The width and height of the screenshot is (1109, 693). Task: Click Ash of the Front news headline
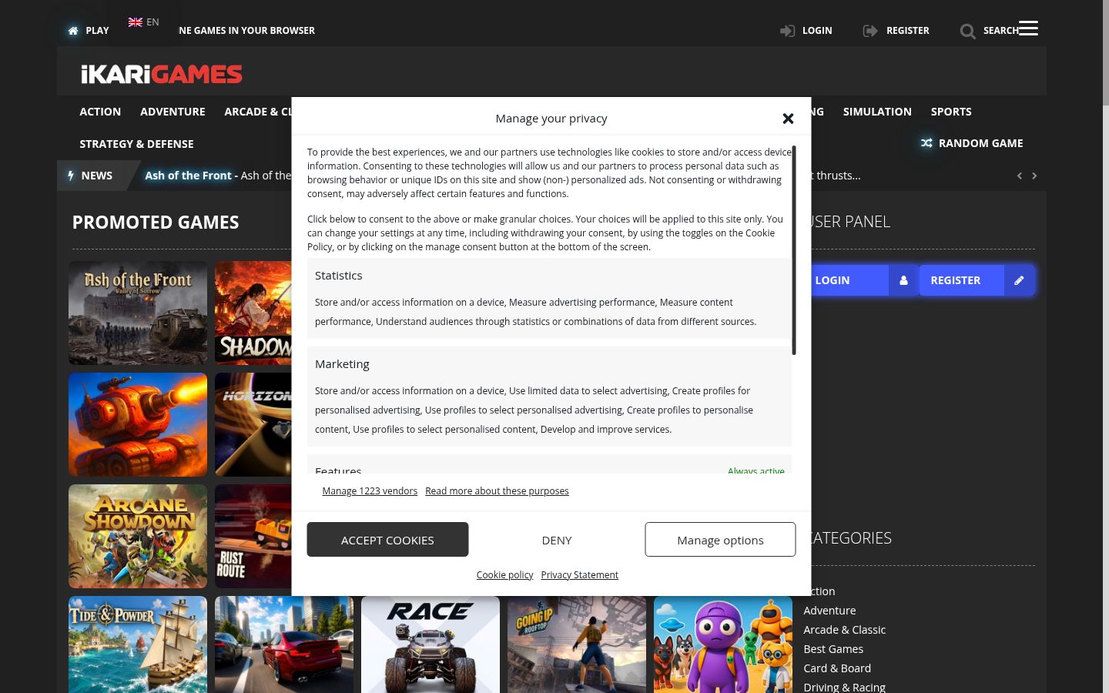tap(188, 176)
